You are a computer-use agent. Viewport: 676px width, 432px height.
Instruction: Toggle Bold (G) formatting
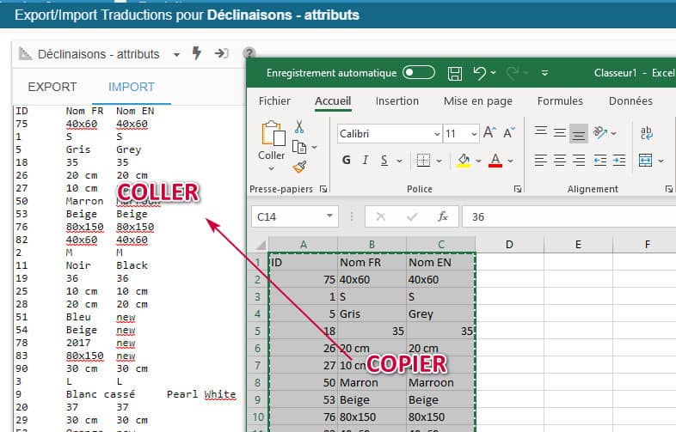[347, 161]
